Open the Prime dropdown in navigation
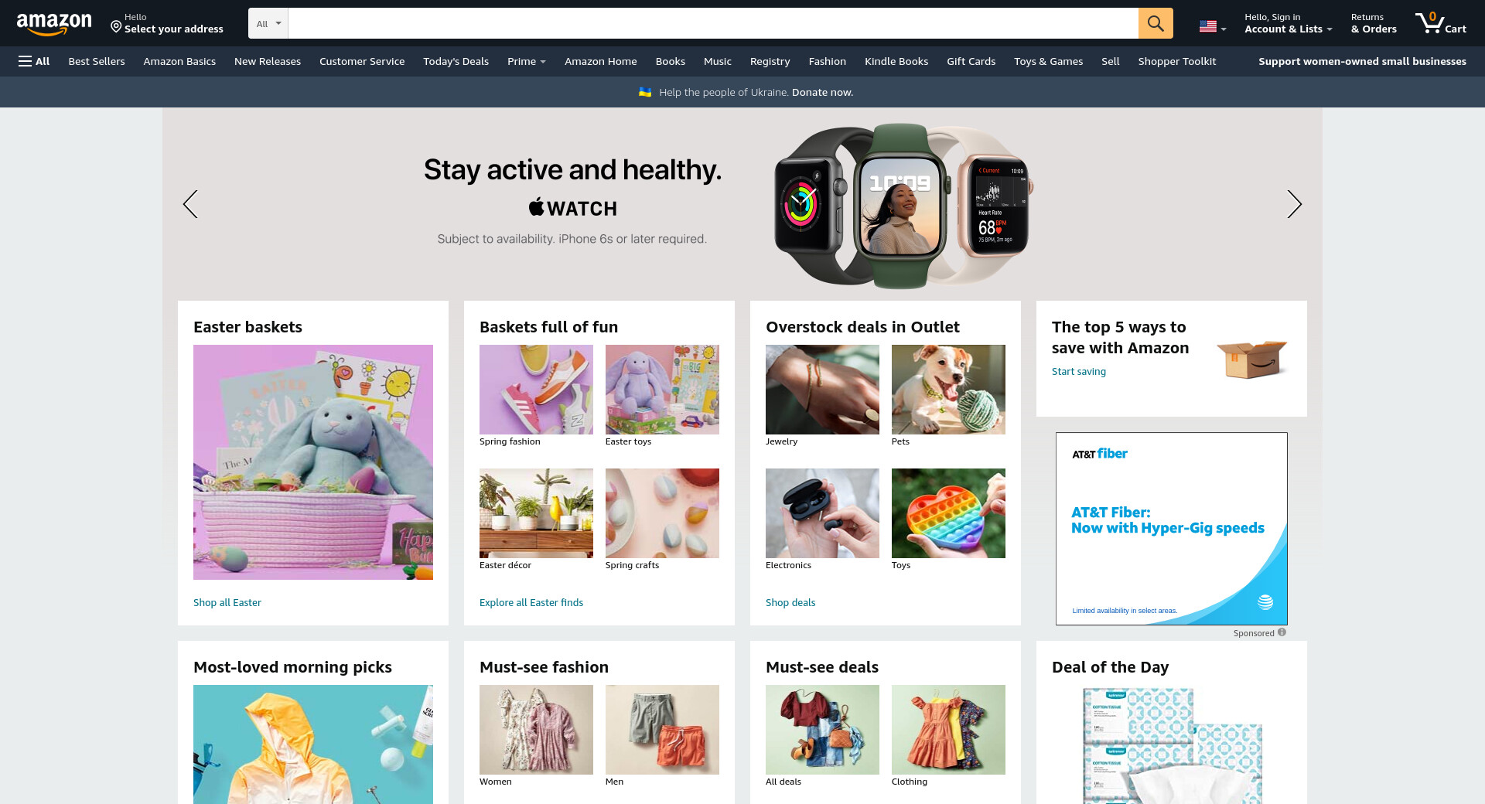Viewport: 1485px width, 804px height. pos(527,61)
